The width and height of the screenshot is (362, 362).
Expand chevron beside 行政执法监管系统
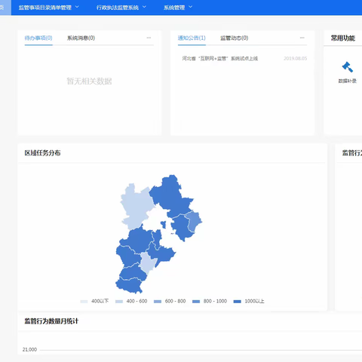[144, 7]
